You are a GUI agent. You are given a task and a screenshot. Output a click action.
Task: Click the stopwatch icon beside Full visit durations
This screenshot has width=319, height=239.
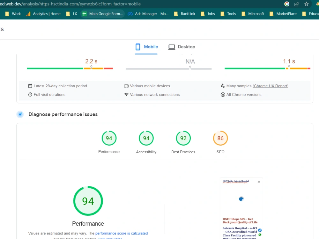tap(30, 95)
